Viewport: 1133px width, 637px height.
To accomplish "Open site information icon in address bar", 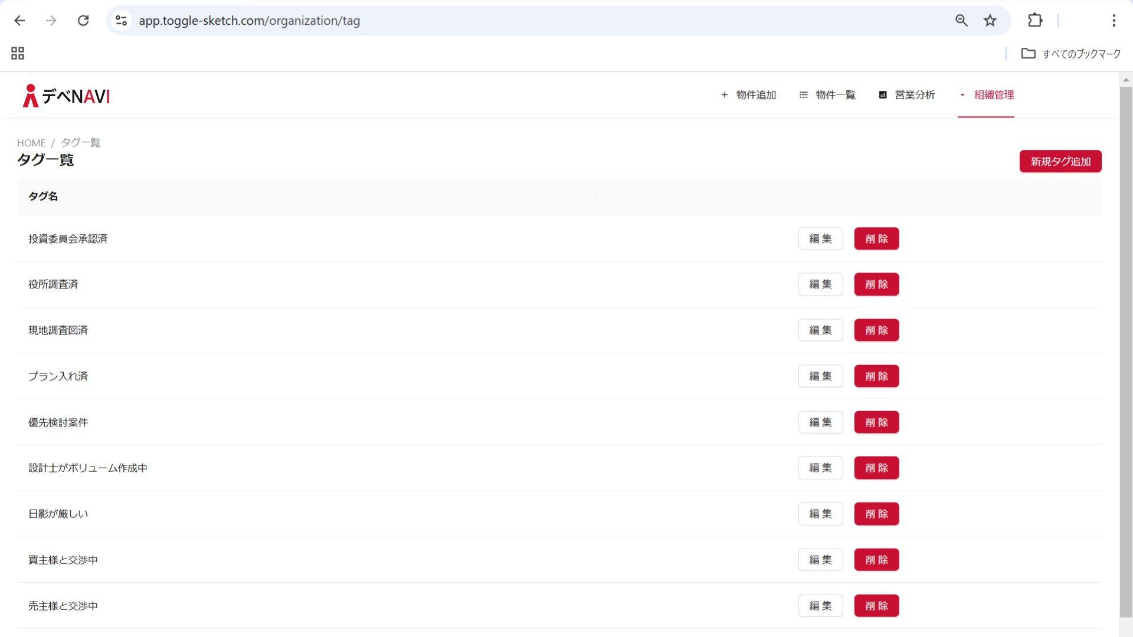I will [x=122, y=21].
